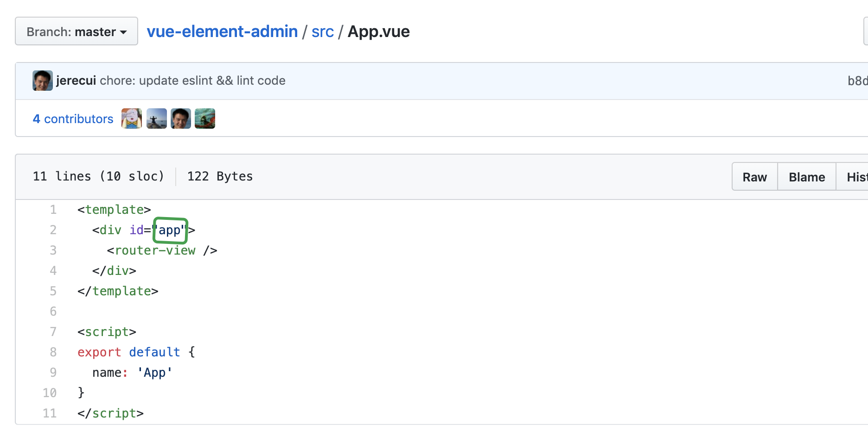Click the last contributor avatar
This screenshot has width=868, height=436.
point(204,118)
